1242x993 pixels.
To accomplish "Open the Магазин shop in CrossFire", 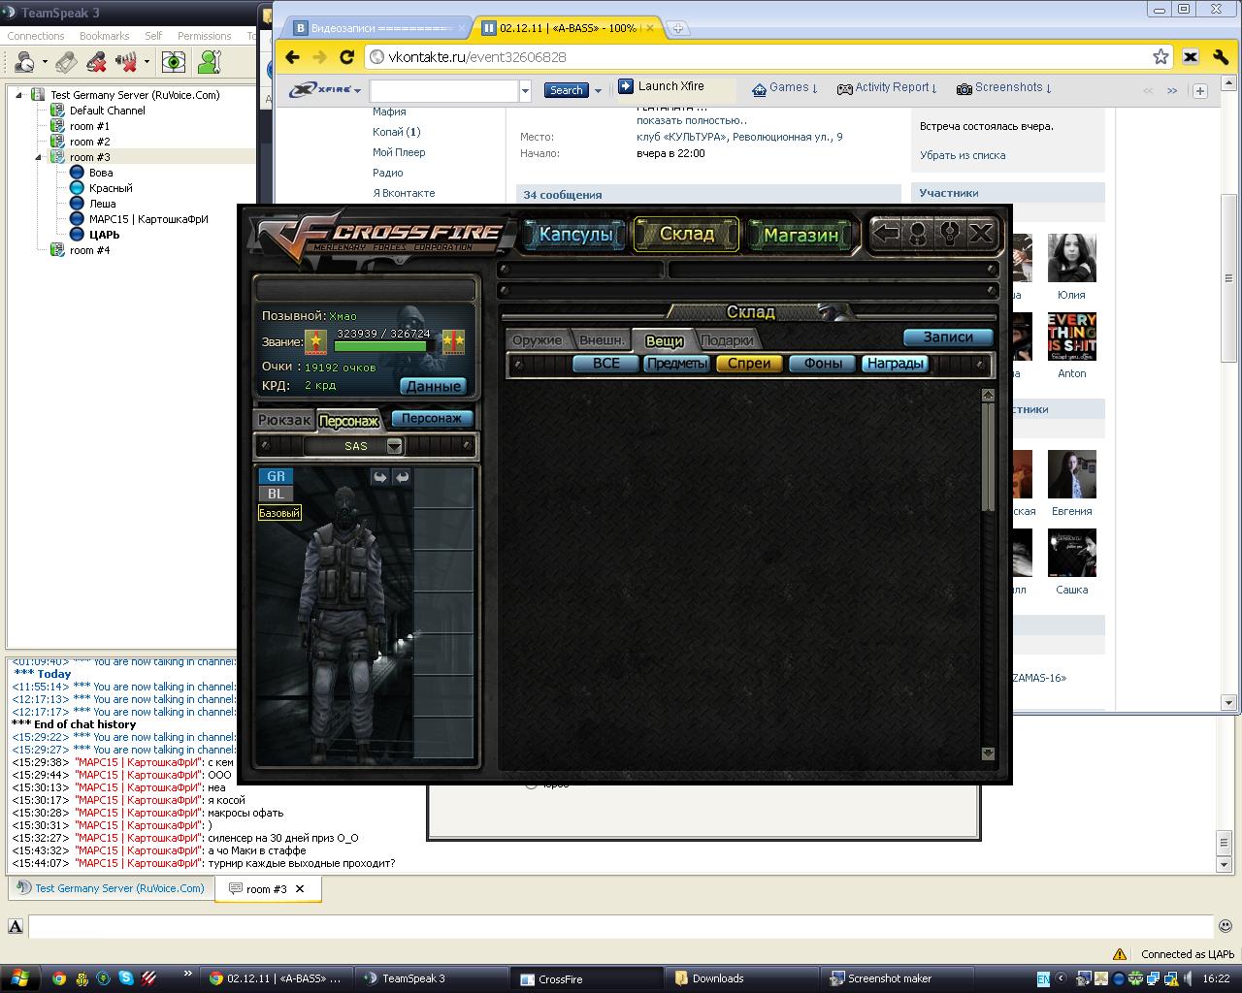I will [x=801, y=234].
